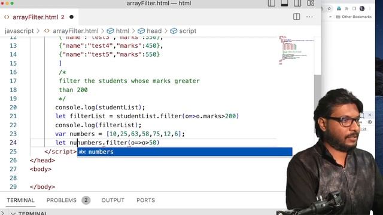Close the browser devtools panel X
The image size is (383, 215).
[x=370, y=115]
